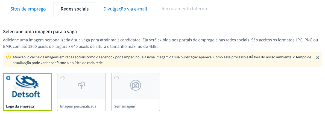This screenshot has width=325, height=114.
Task: Click the Detsoft company logo thumbnail
Action: point(27,87)
